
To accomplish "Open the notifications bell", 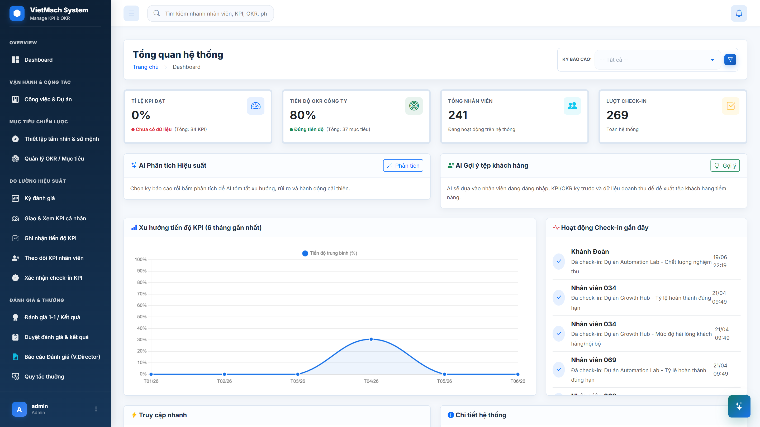I will coord(739,13).
